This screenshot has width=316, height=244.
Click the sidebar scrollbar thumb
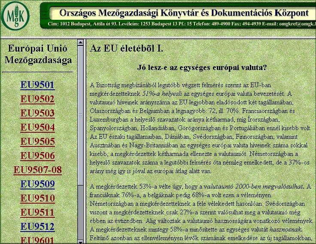pos(80,116)
